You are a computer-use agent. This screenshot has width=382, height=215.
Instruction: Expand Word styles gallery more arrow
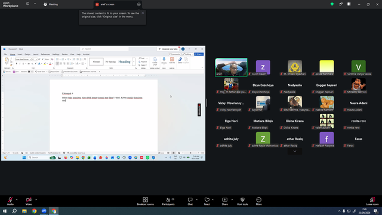click(134, 62)
